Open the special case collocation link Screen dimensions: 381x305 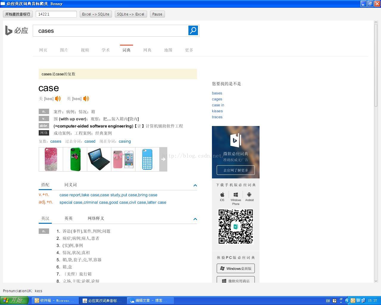71,202
